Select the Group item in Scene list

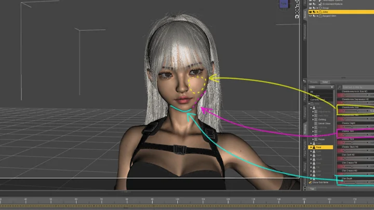click(x=326, y=8)
